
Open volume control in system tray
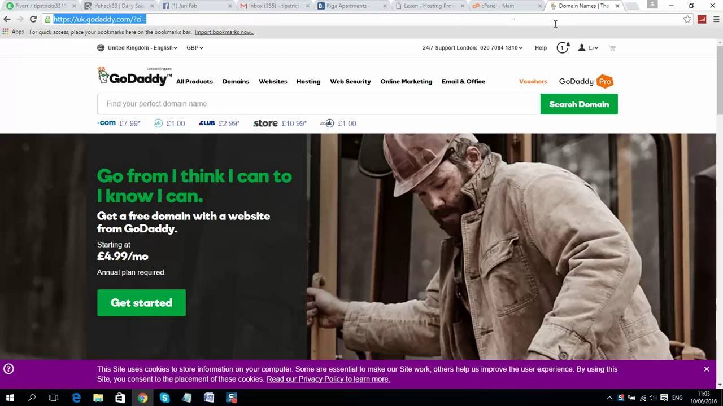click(653, 398)
